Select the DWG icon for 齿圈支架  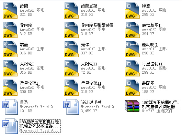(x=71, y=11)
